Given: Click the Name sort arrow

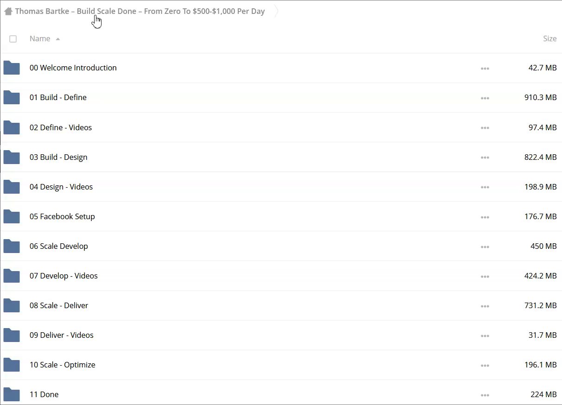Looking at the screenshot, I should click(x=58, y=39).
